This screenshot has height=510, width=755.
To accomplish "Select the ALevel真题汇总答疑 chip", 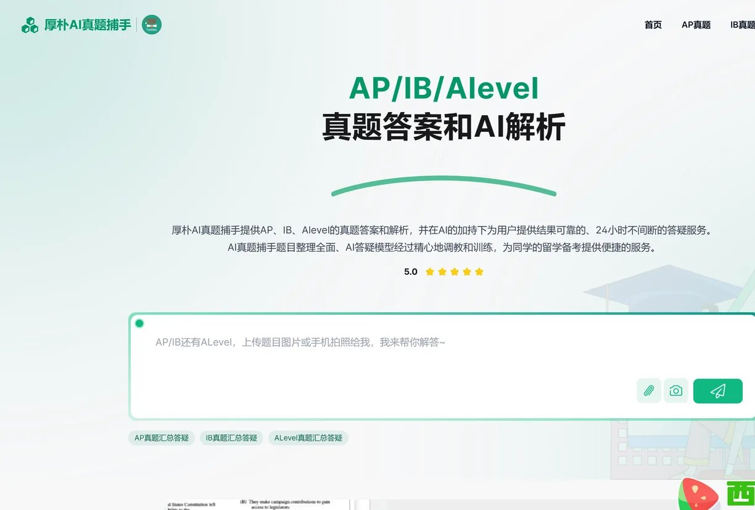I will [308, 438].
